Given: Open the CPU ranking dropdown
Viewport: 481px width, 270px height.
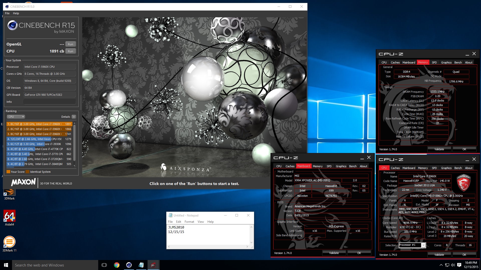Looking at the screenshot, I should 16,117.
